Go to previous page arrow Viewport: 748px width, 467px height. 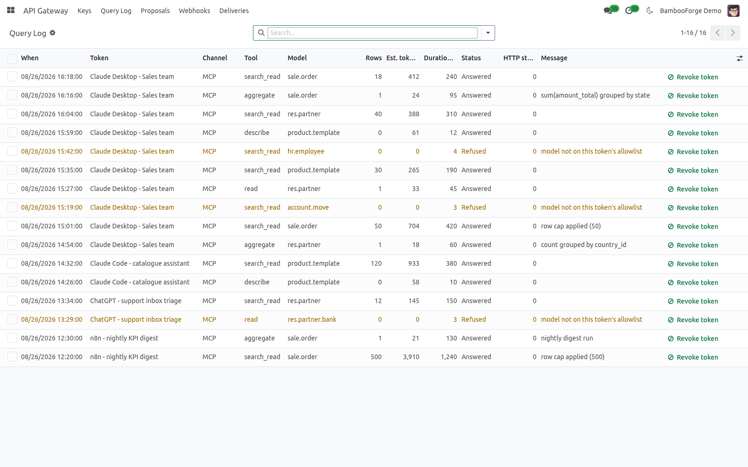pyautogui.click(x=718, y=33)
